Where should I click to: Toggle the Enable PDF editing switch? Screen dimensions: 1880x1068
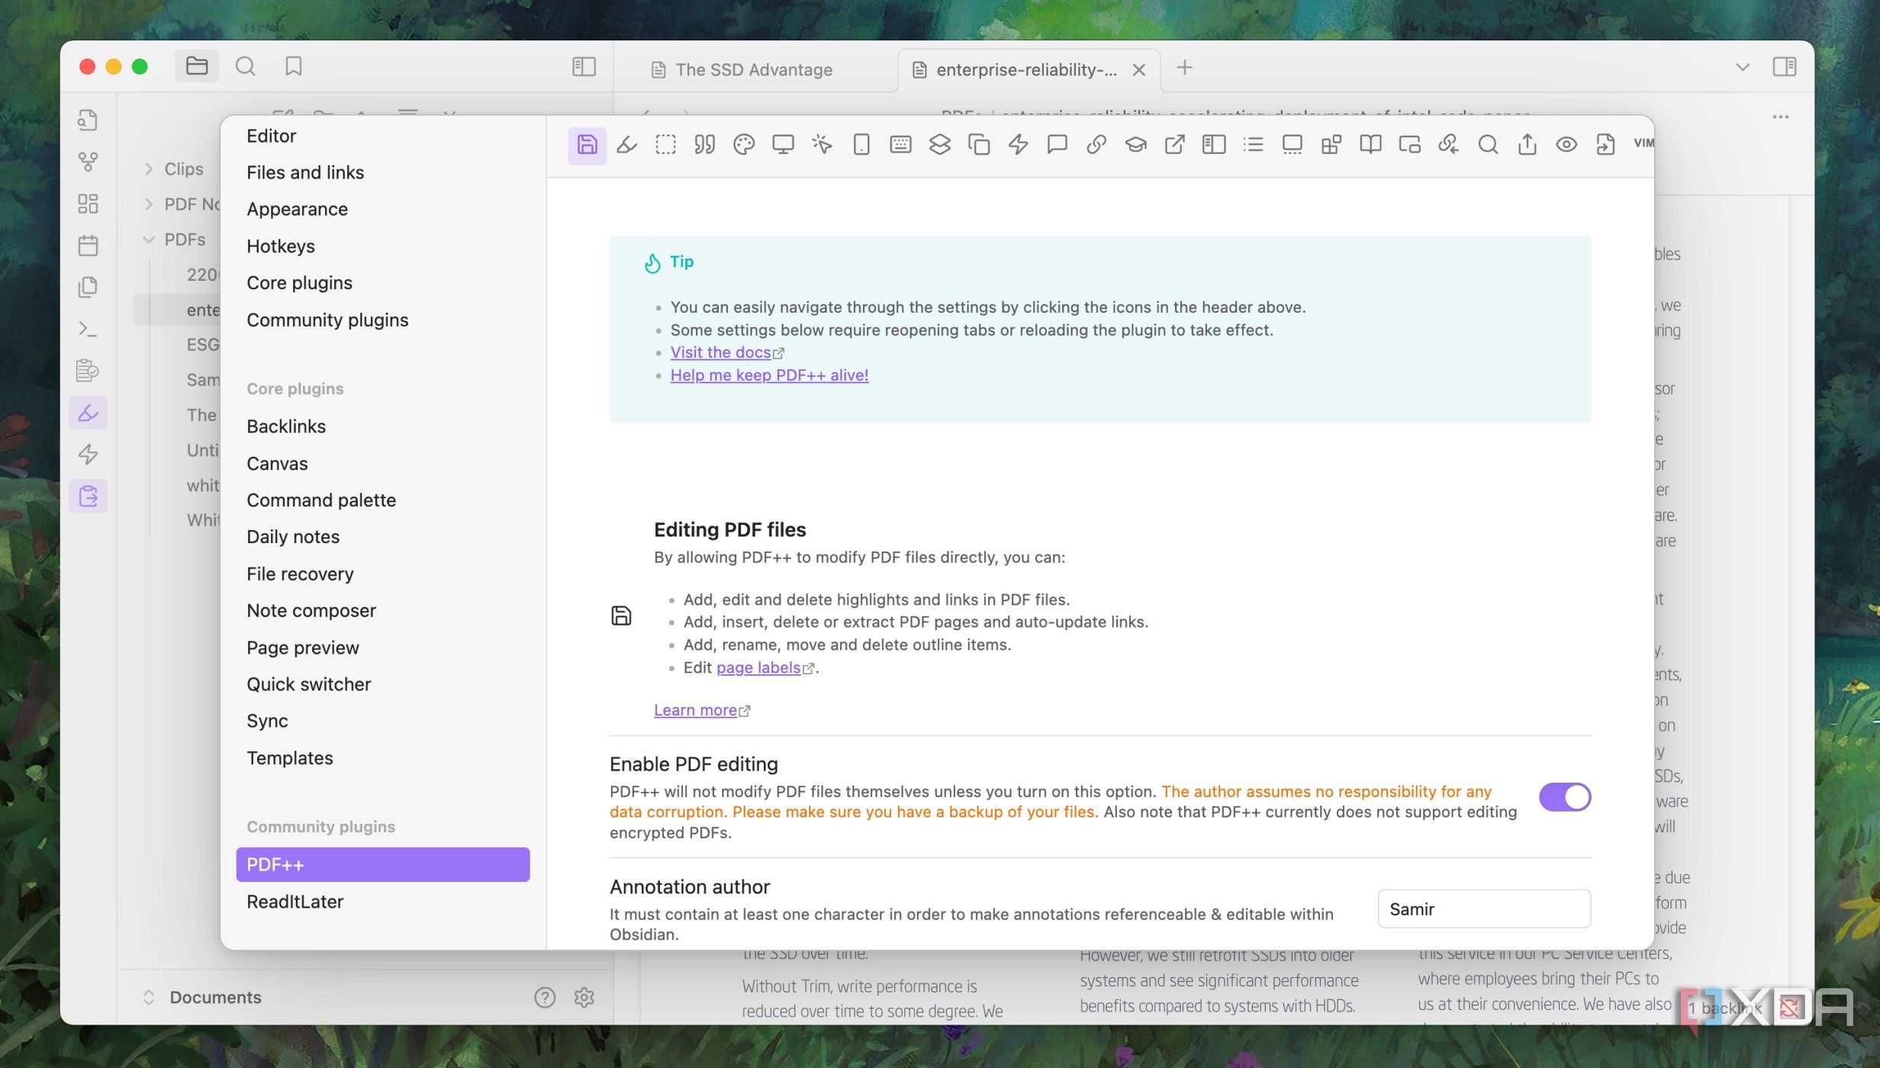tap(1565, 797)
